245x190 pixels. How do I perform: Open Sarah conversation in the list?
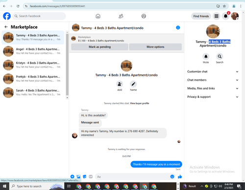(x=33, y=93)
